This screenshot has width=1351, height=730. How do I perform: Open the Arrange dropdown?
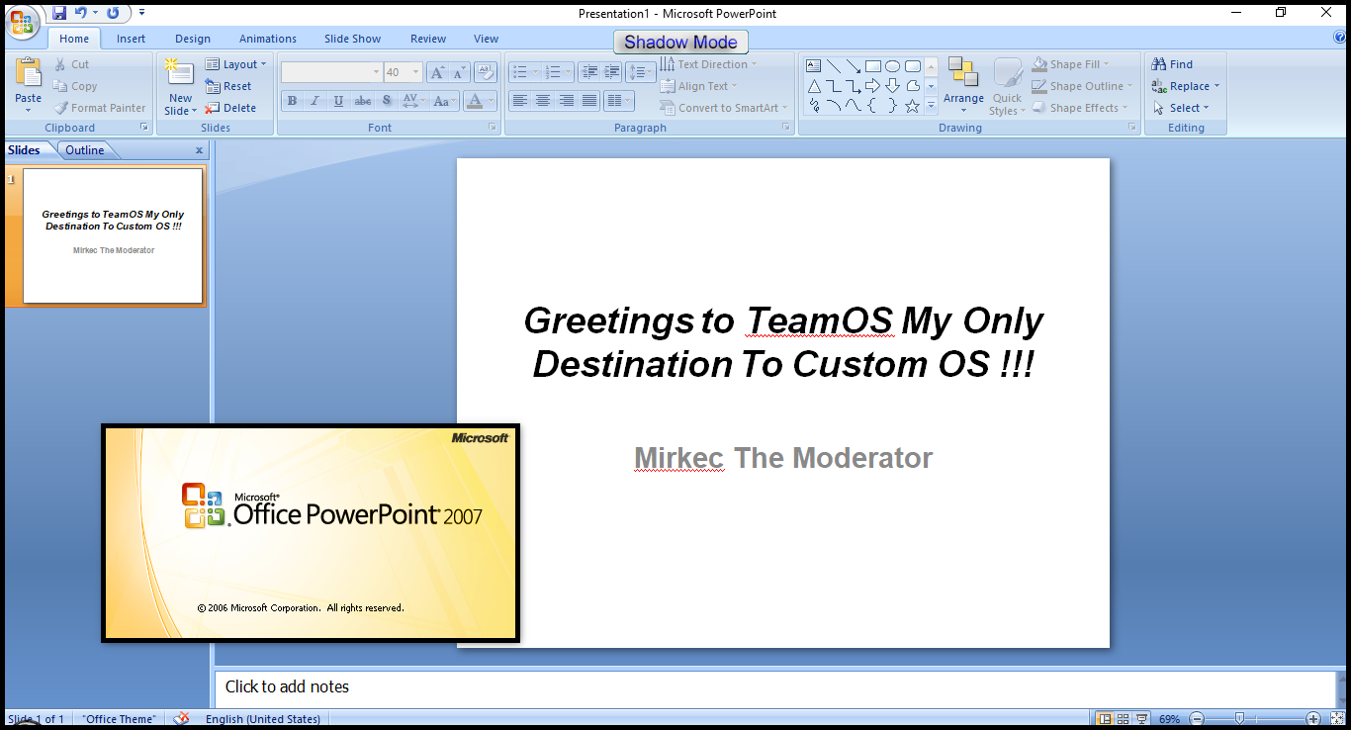tap(963, 87)
